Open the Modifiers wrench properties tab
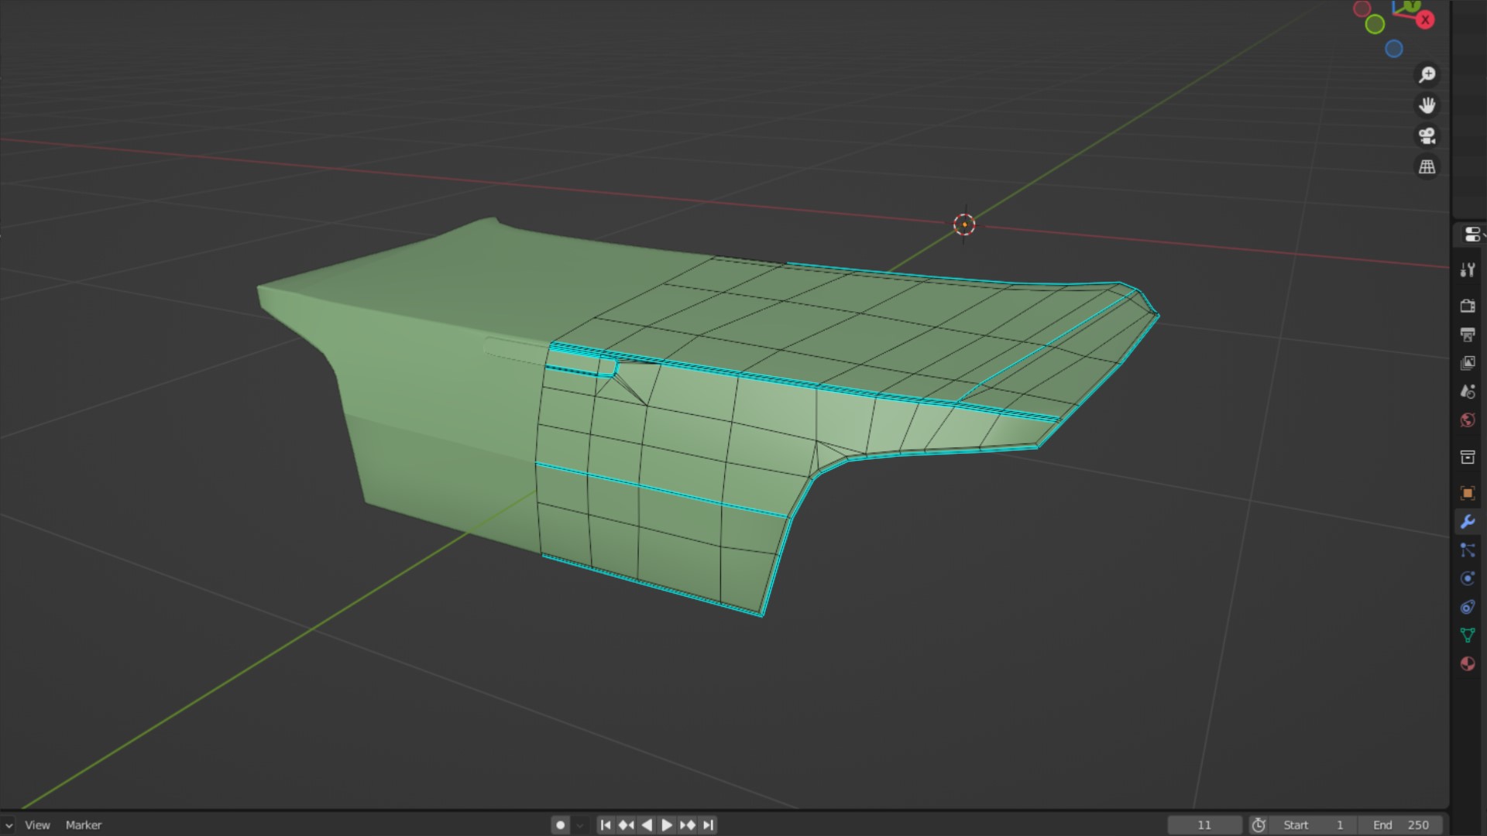This screenshot has width=1487, height=836. click(x=1468, y=522)
